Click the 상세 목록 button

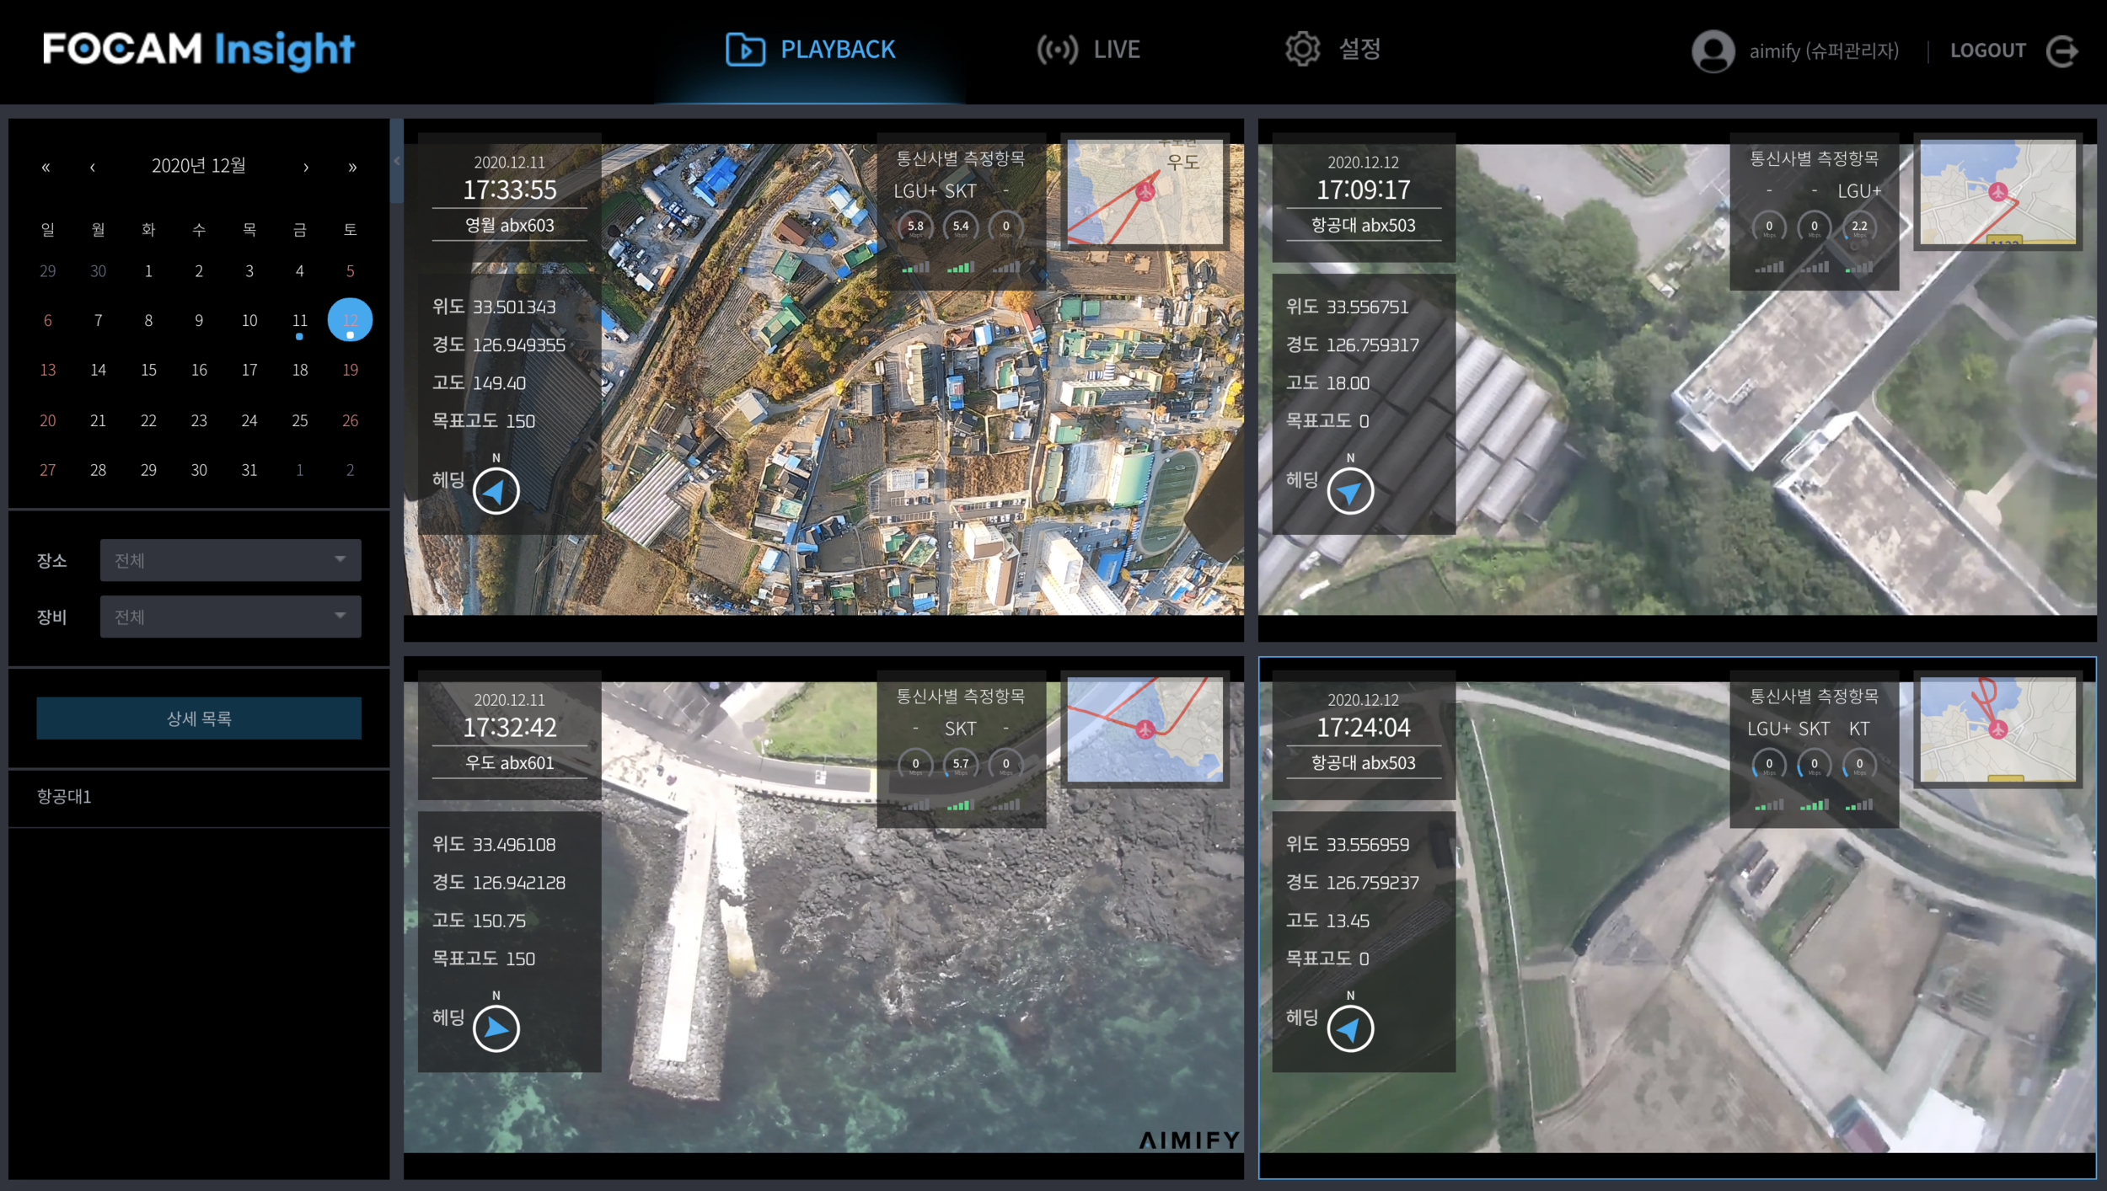(x=199, y=718)
